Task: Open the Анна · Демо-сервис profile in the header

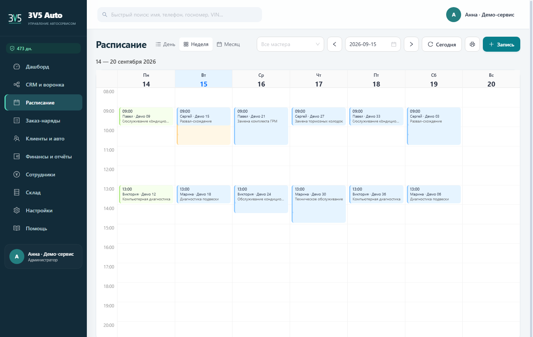Action: [480, 15]
